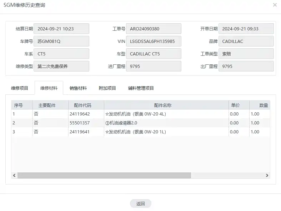The width and height of the screenshot is (281, 211).
Task: Click 发动机机油 (银美 0W-20 4L) cell
Action: point(166,114)
